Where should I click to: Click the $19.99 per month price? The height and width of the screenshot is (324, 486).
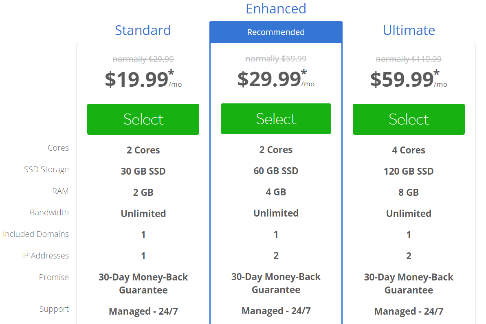click(x=143, y=79)
